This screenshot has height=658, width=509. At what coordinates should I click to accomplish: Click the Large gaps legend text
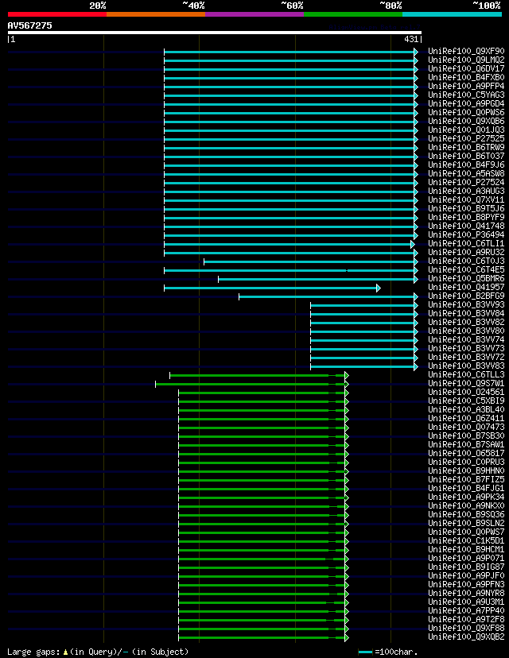(98, 652)
